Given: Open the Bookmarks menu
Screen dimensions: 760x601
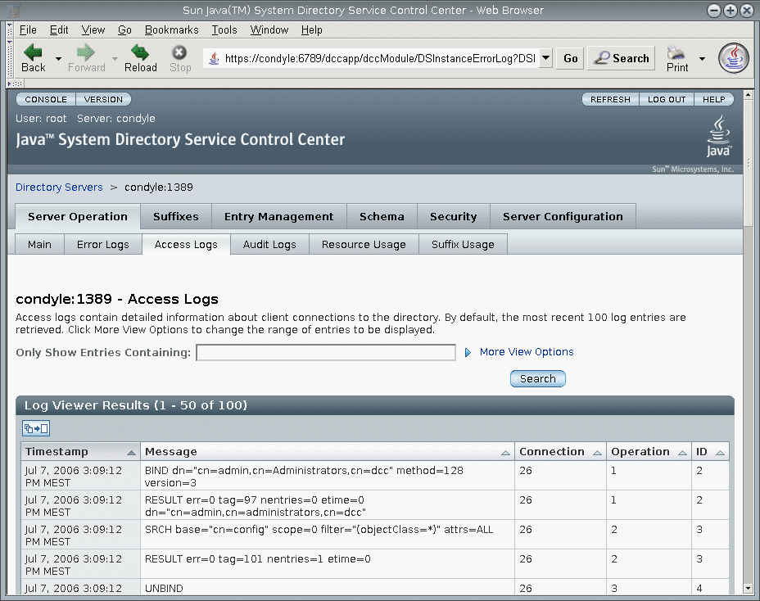Looking at the screenshot, I should [172, 30].
